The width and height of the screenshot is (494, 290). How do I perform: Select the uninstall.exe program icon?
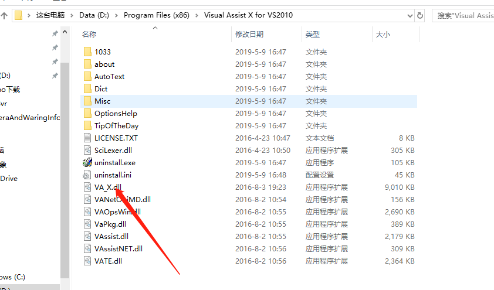pyautogui.click(x=87, y=162)
